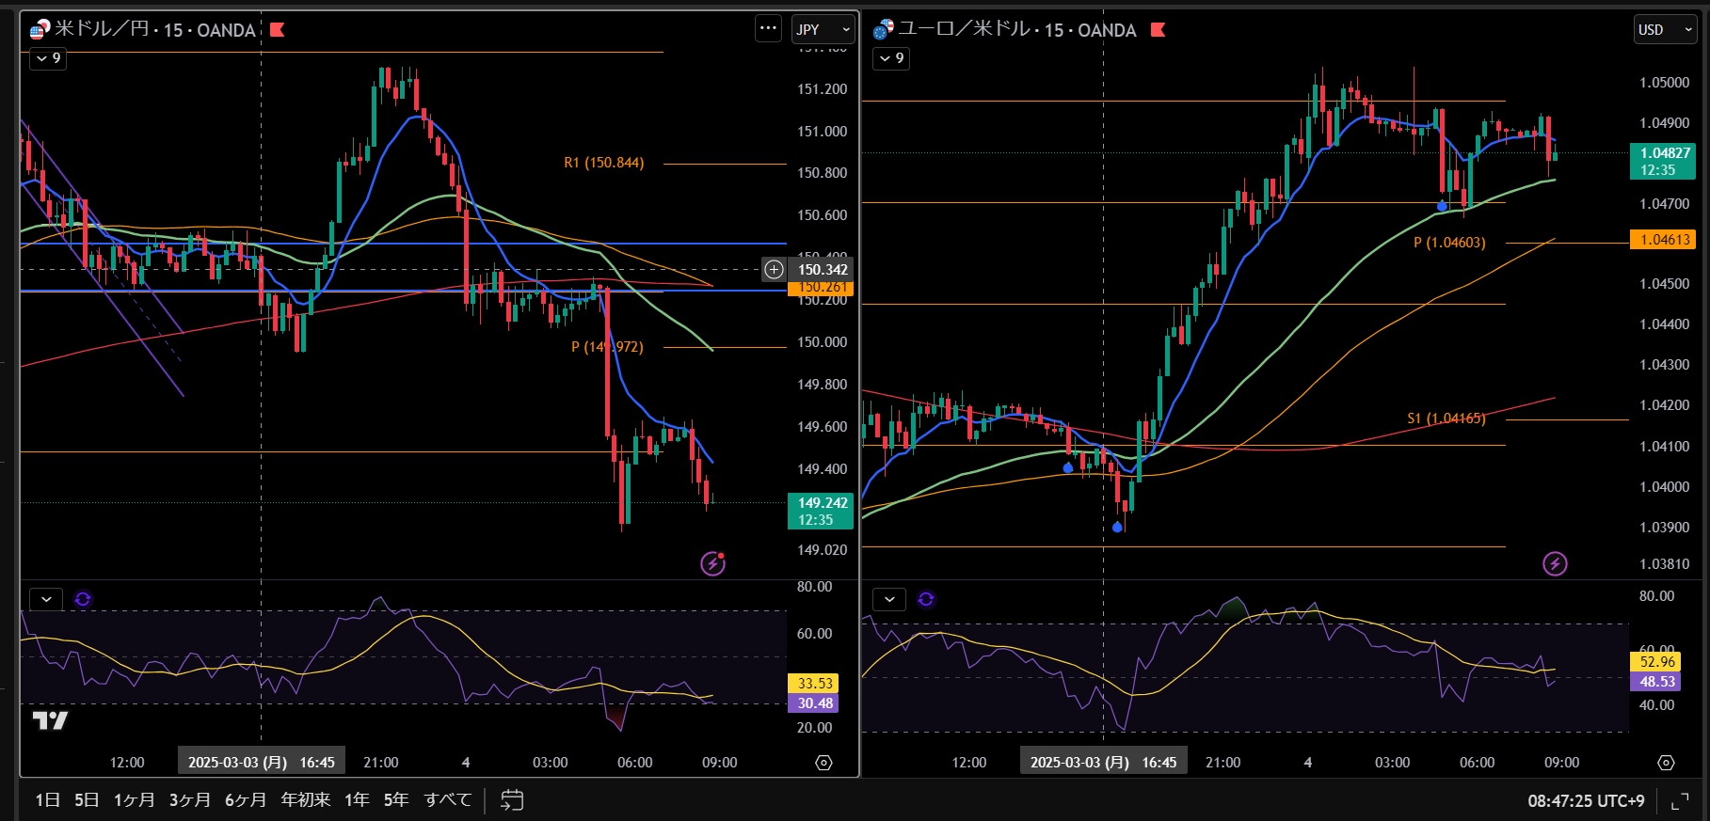1710x821 pixels.
Task: Open the USD currency dropdown
Action: tap(1665, 29)
